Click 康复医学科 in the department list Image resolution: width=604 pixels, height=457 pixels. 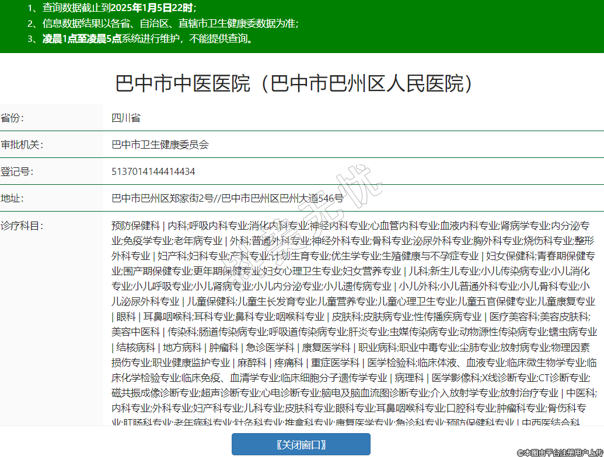(x=324, y=347)
